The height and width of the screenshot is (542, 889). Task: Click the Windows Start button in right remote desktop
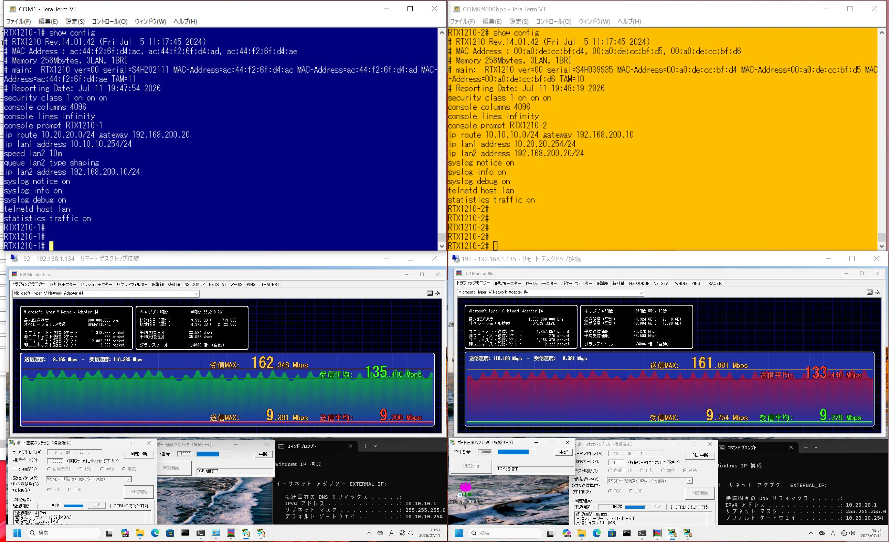coord(459,533)
